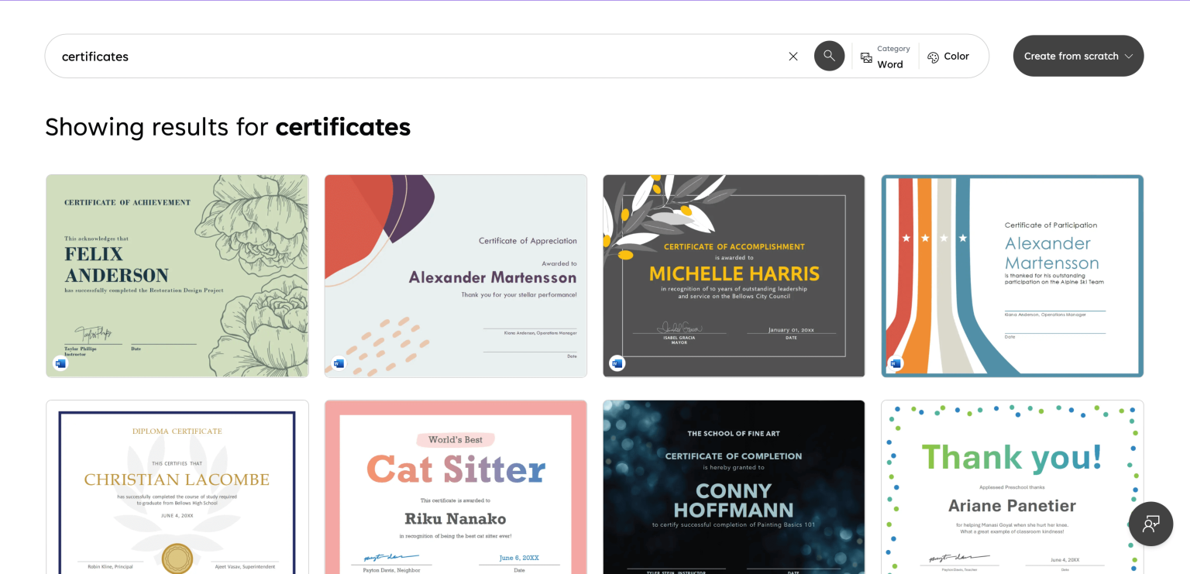This screenshot has height=574, width=1190.
Task: Click the Word badge on the Appreciation certificate
Action: tap(339, 363)
